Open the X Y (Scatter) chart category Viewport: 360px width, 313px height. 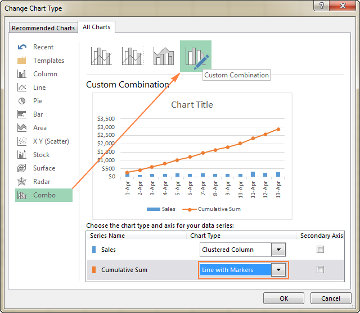51,141
